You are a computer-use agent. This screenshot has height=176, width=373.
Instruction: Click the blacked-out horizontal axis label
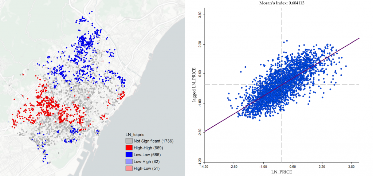pyautogui.click(x=280, y=173)
